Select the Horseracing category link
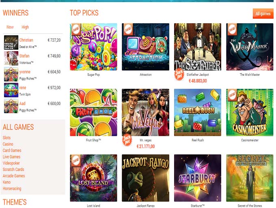Screen dimensions: 276x208 [12, 188]
